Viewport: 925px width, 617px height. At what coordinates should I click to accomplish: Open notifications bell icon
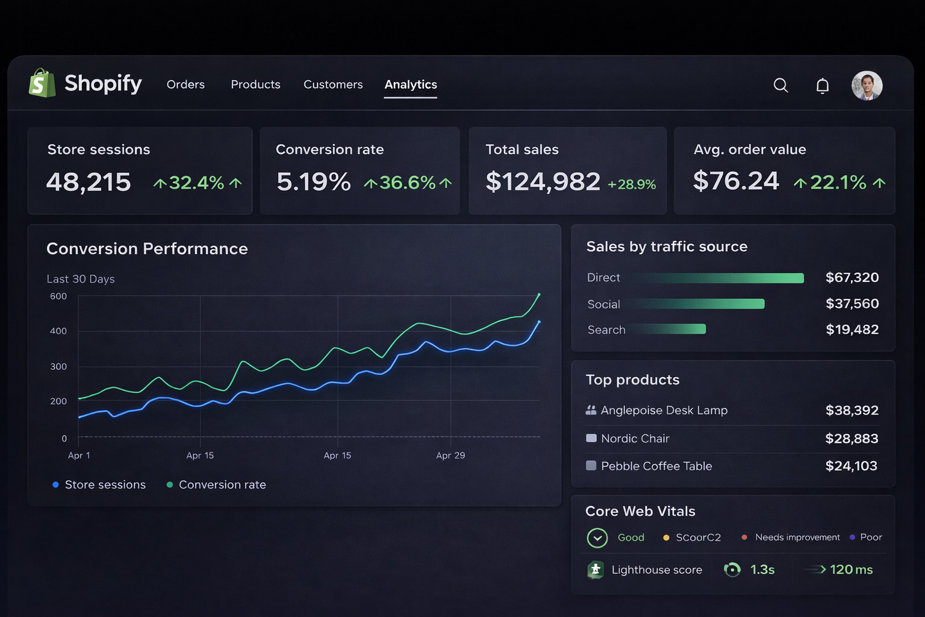pos(823,86)
